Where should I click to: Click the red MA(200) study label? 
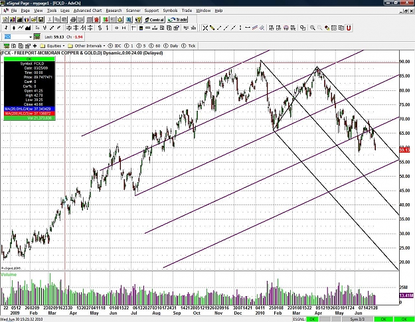29,114
